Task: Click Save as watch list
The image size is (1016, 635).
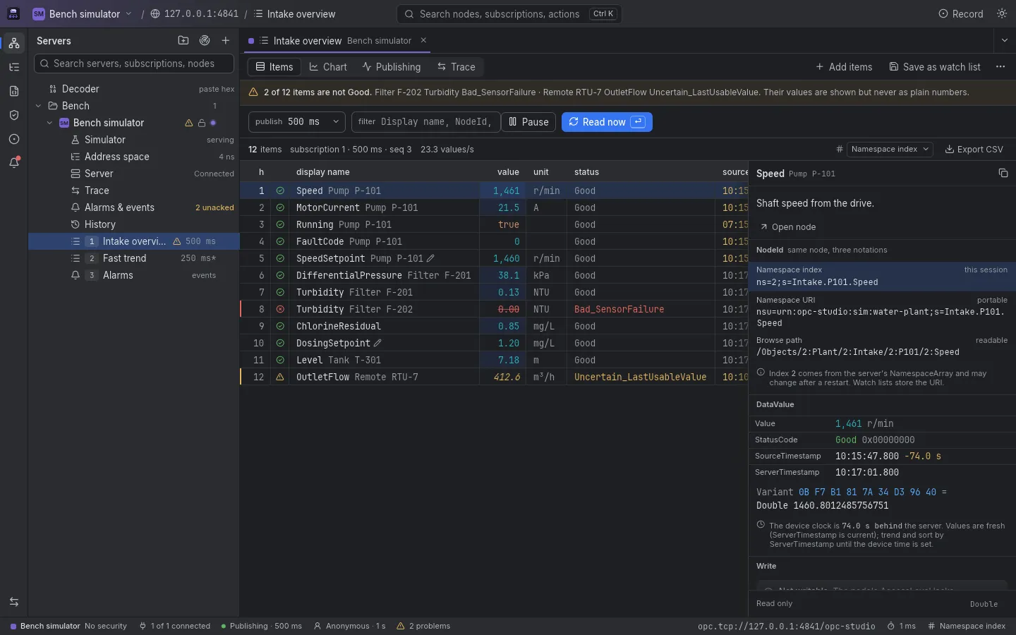Action: [x=935, y=67]
